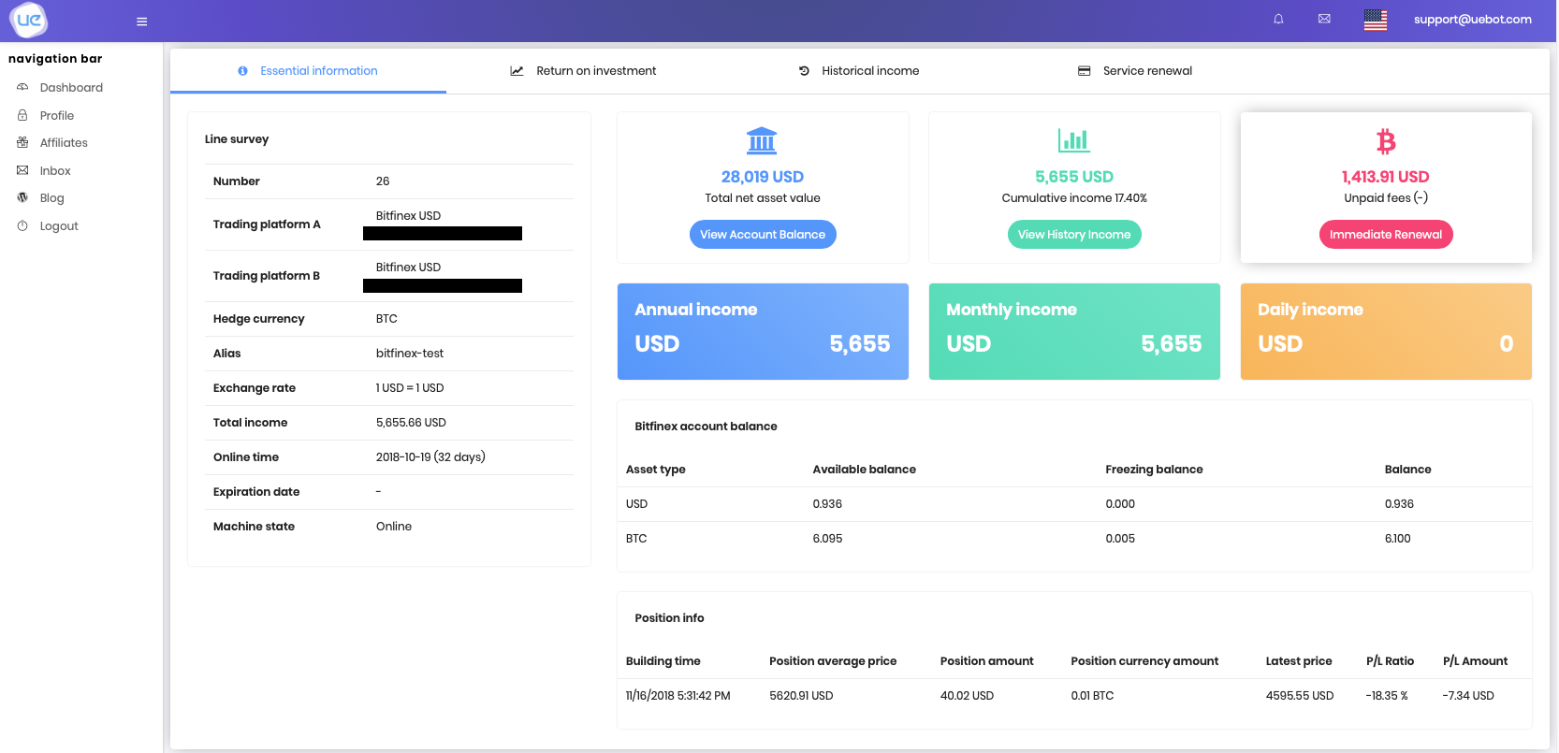The image size is (1559, 753).
Task: Click the Historical income history icon
Action: [804, 71]
